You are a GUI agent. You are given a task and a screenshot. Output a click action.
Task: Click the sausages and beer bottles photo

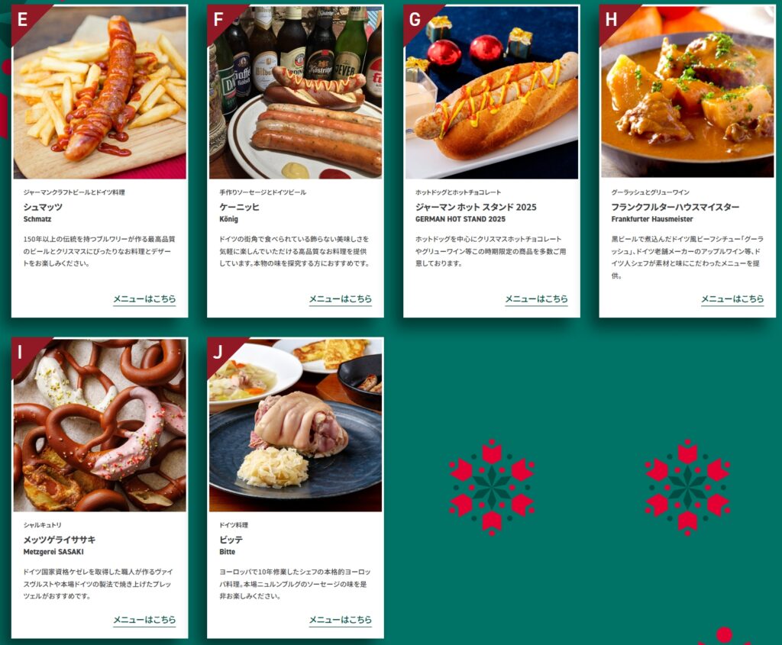tap(296, 92)
